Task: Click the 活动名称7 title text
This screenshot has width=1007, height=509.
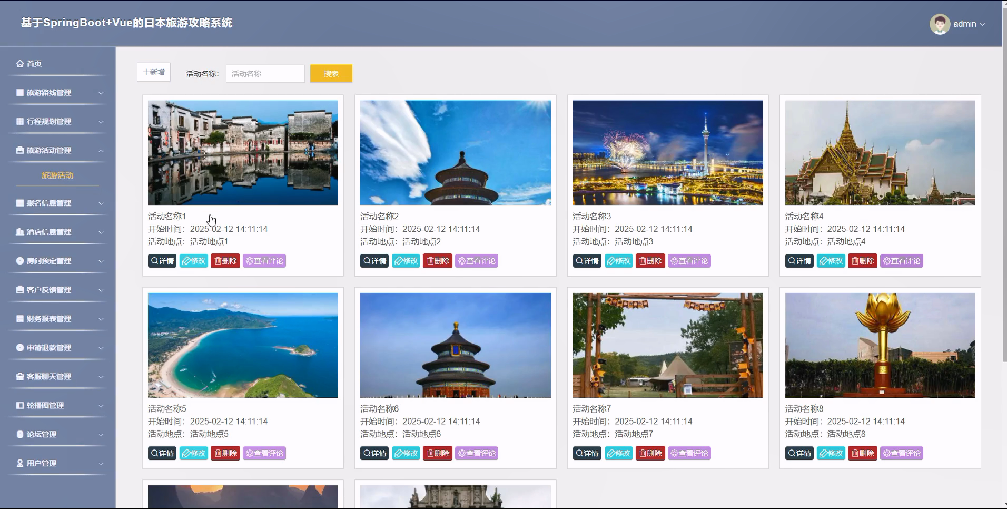Action: pos(592,409)
